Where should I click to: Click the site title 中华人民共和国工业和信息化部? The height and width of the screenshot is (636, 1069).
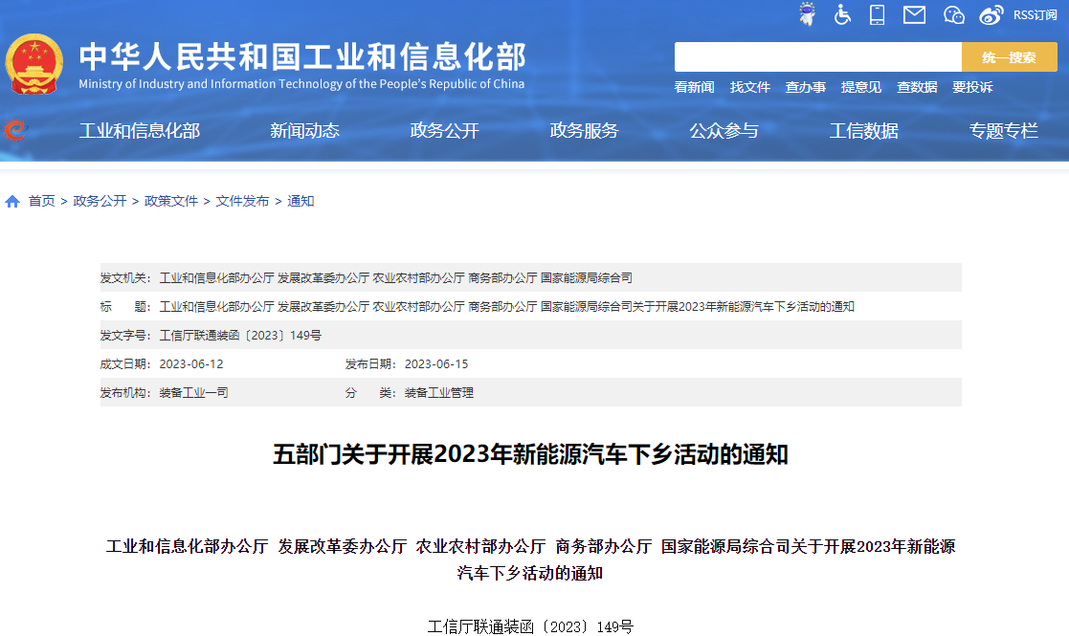(x=302, y=56)
